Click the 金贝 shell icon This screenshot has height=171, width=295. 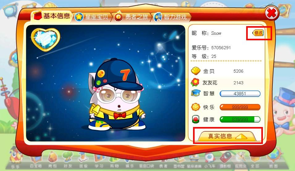point(196,71)
